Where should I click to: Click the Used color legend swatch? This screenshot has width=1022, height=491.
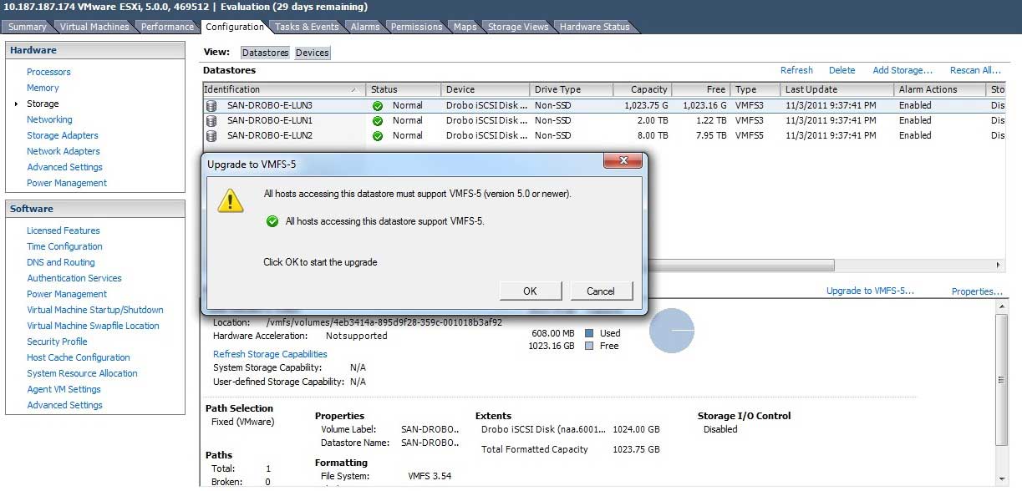coord(589,333)
